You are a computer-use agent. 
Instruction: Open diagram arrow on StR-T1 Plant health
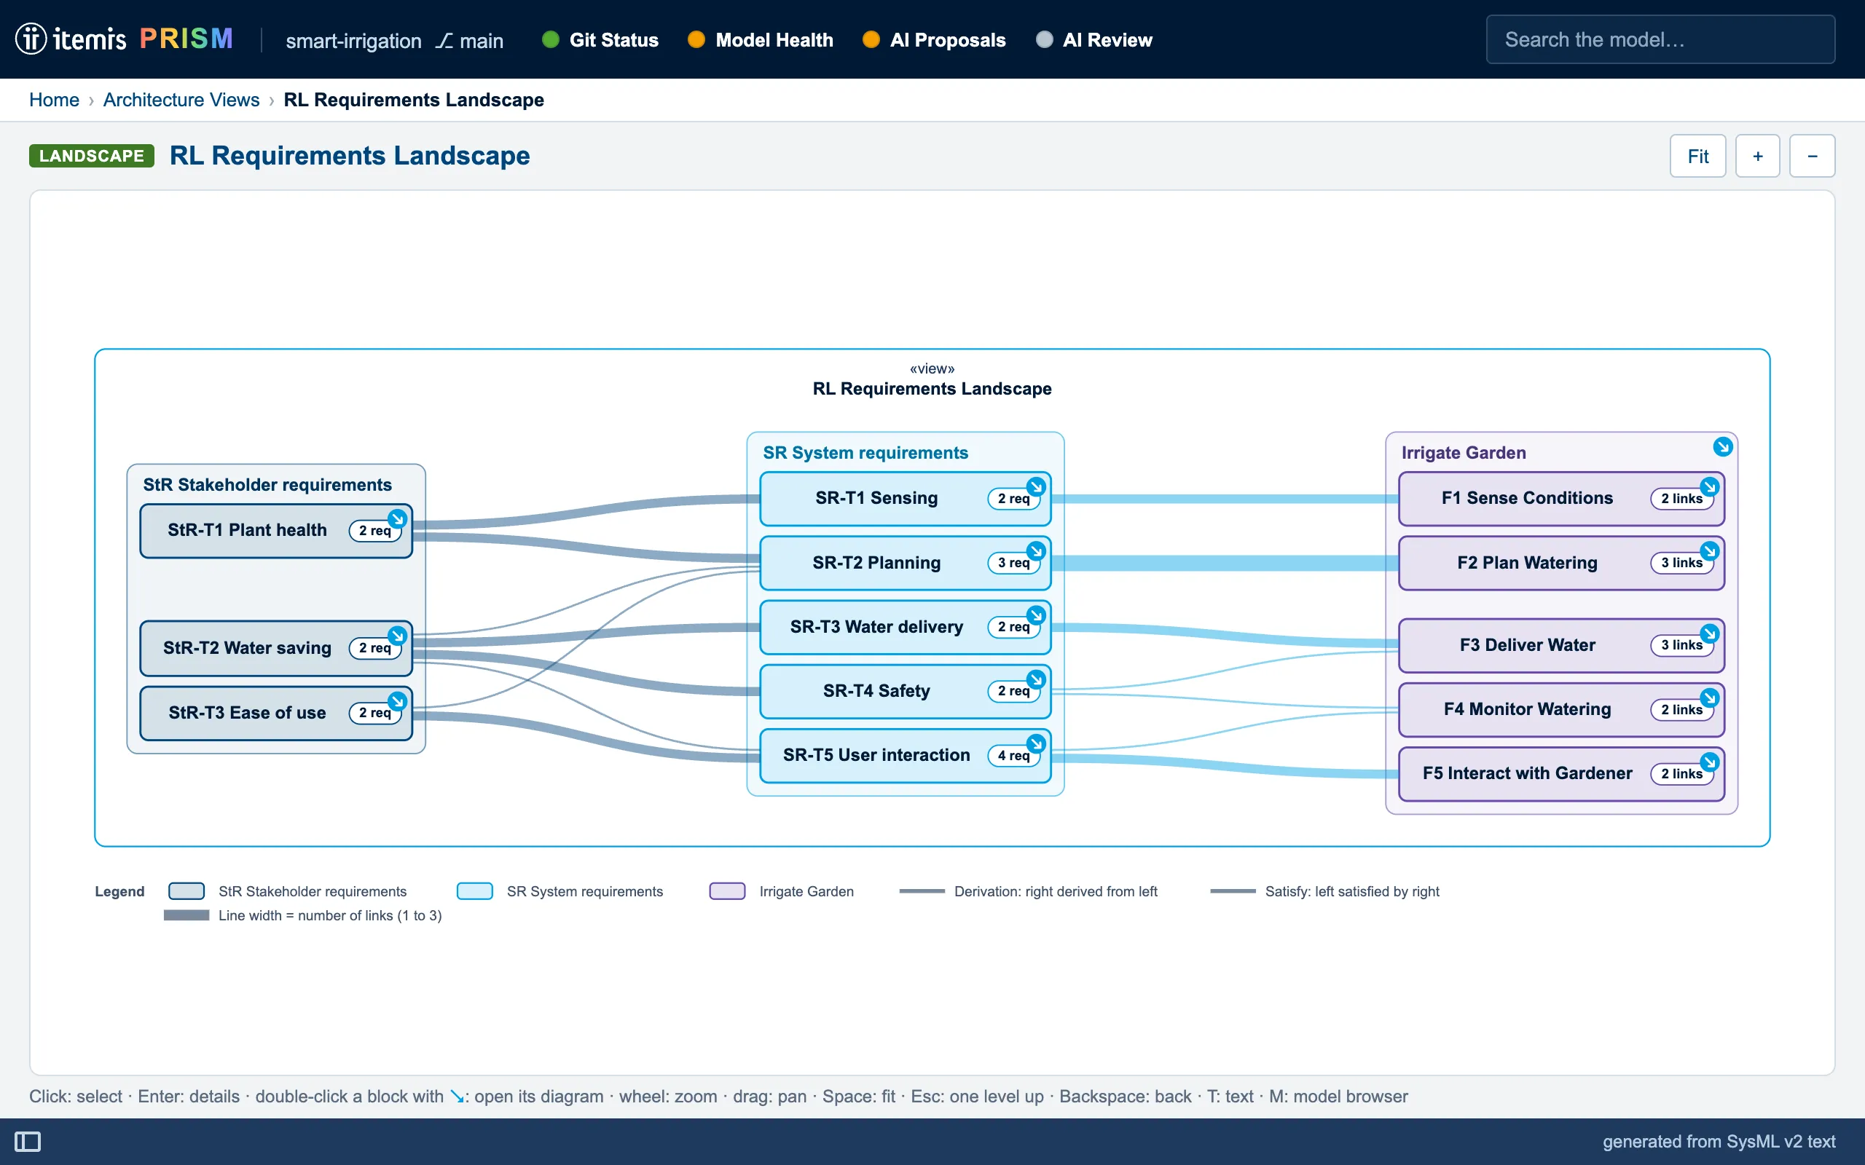(x=398, y=518)
